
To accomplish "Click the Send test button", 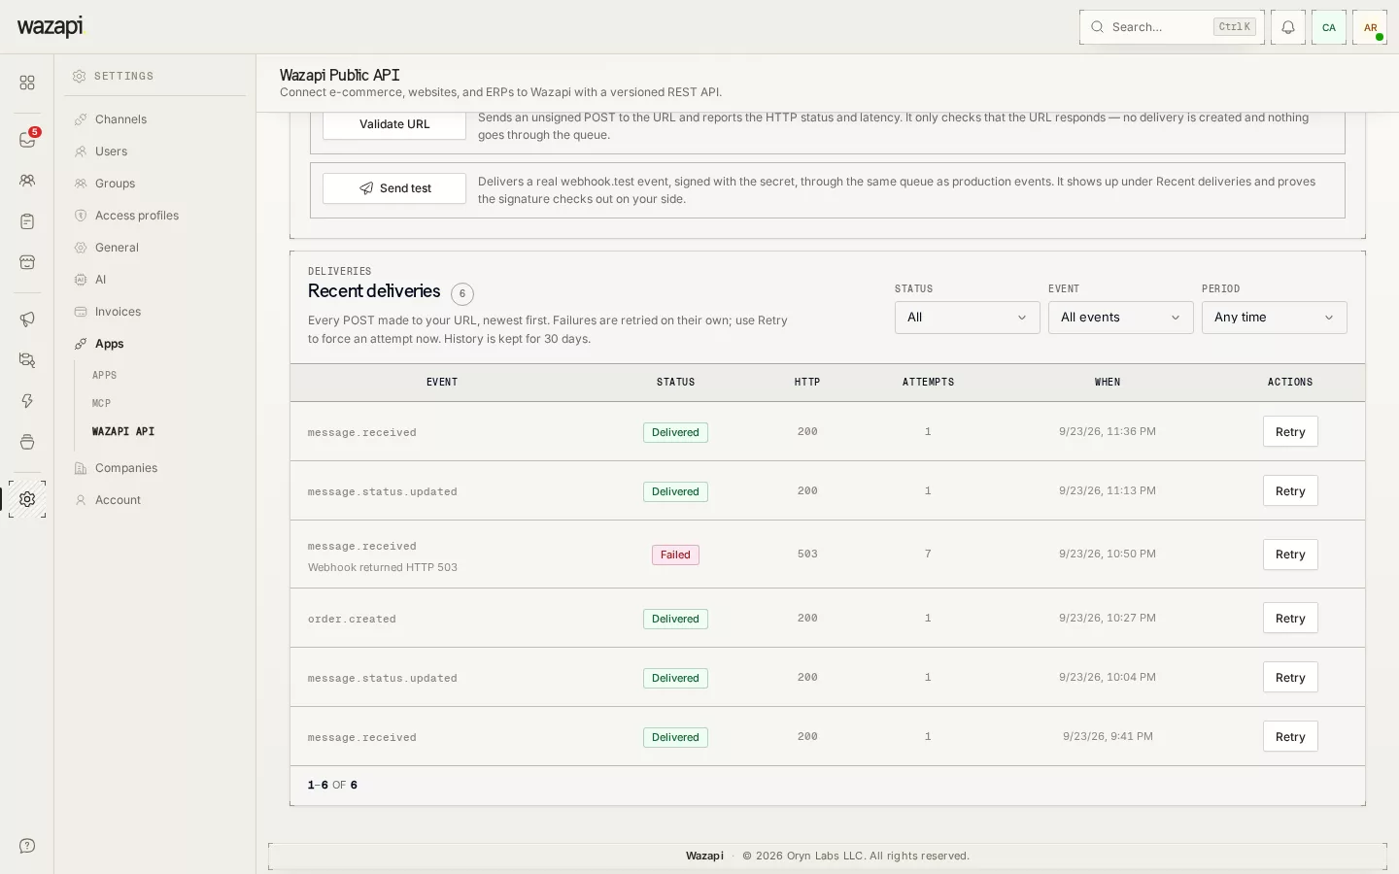I will coord(394,188).
